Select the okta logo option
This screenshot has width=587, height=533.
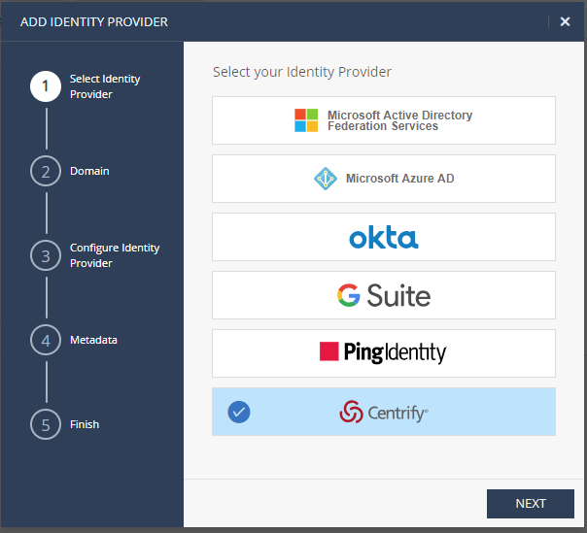click(384, 237)
